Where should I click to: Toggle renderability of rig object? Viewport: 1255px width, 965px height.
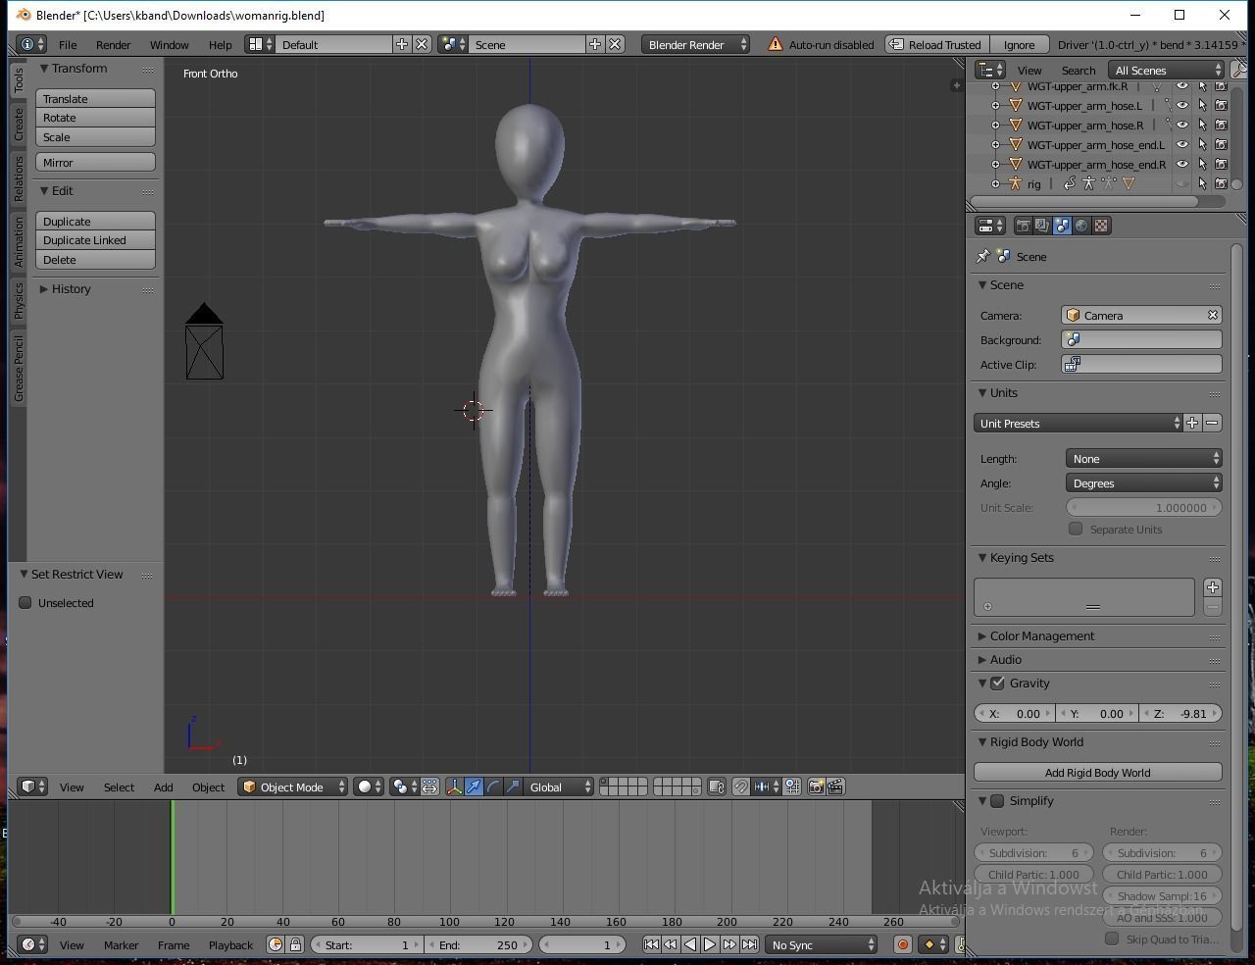tap(1221, 183)
